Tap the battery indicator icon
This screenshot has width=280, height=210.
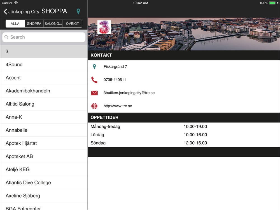point(272,3)
